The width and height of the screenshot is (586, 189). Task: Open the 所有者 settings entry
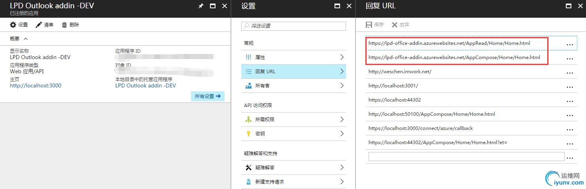[x=293, y=85]
